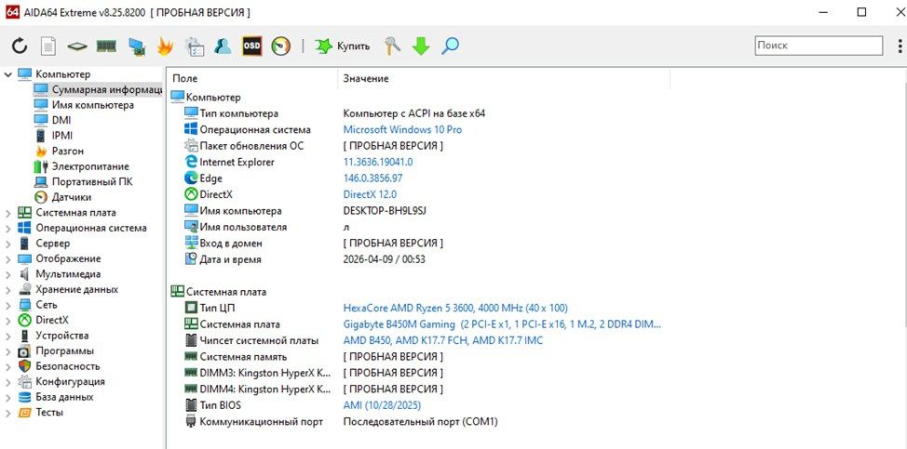Click into the Поиск search field
This screenshot has height=449, width=907.
(x=819, y=45)
